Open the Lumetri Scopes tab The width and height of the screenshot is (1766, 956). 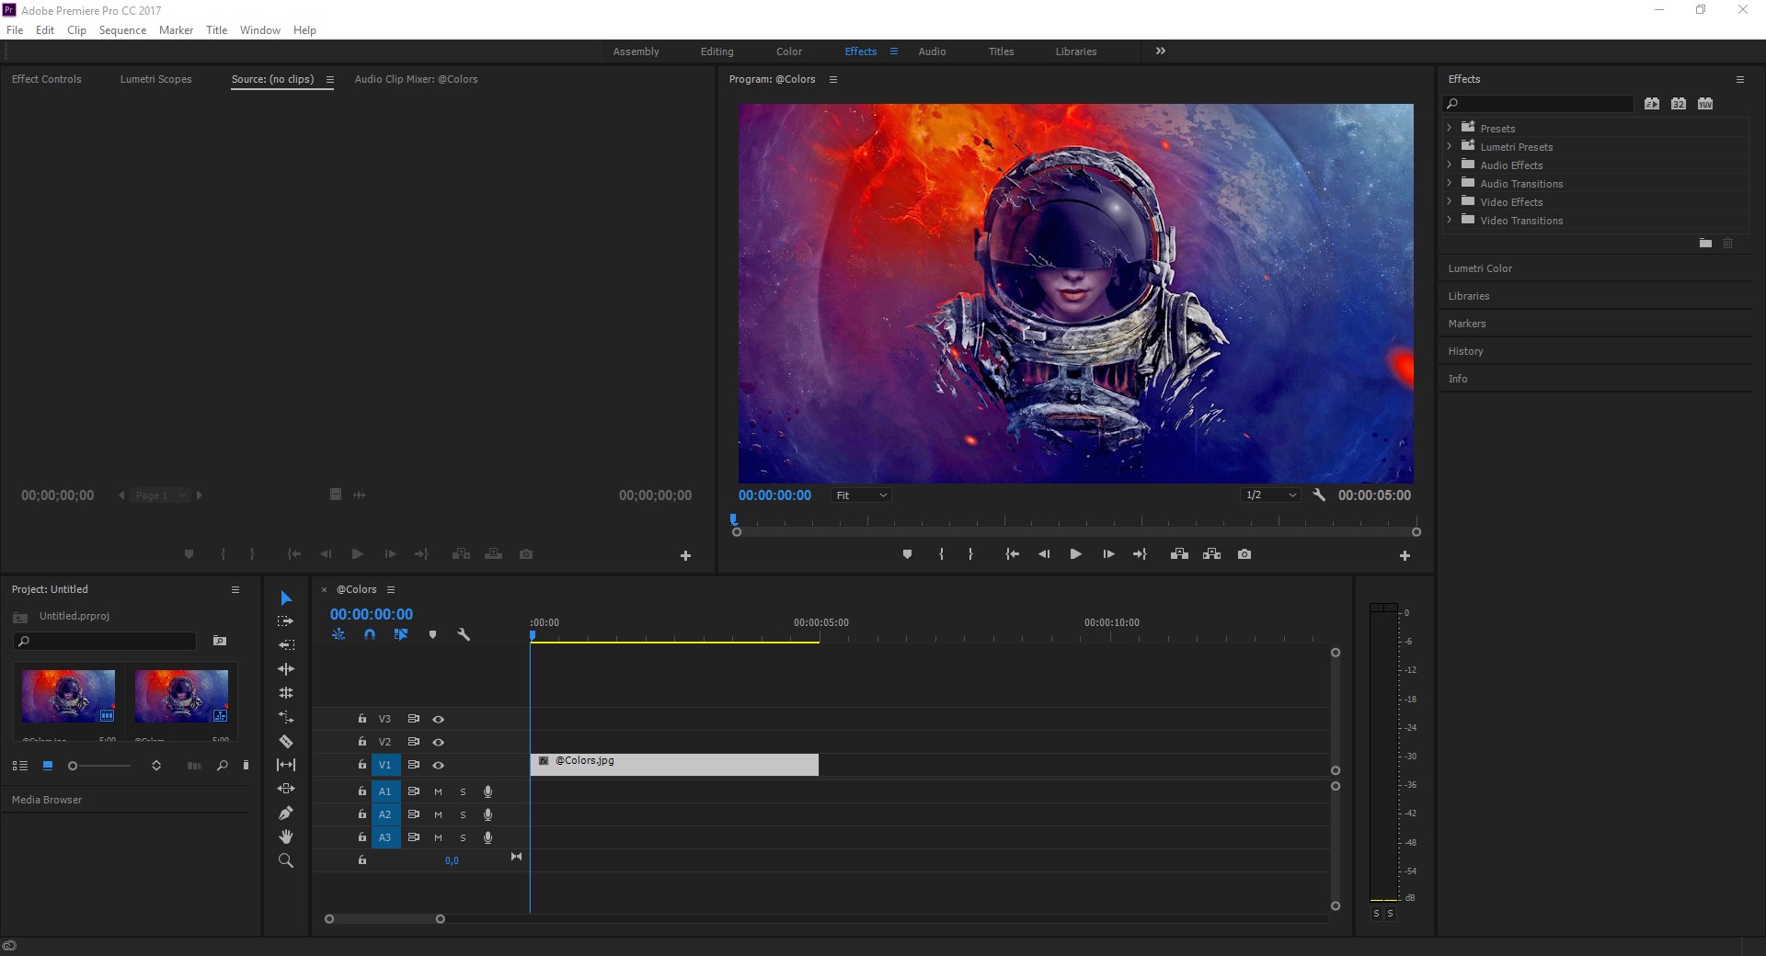tap(156, 79)
